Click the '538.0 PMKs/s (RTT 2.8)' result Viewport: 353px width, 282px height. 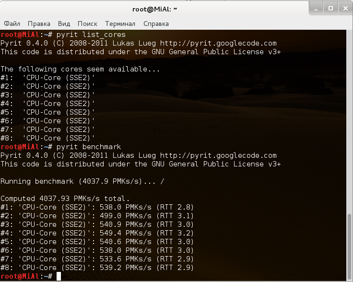pyautogui.click(x=147, y=207)
